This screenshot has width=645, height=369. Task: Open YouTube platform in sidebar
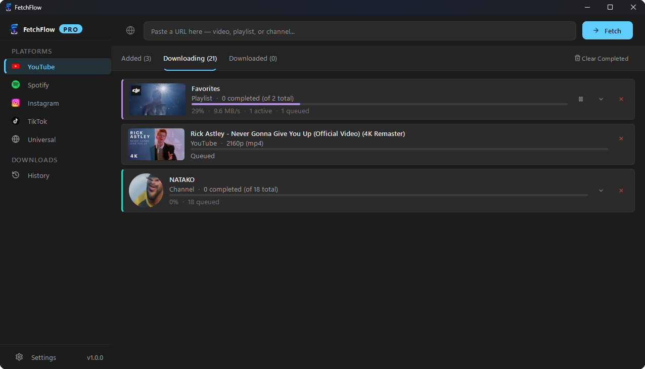(x=58, y=66)
